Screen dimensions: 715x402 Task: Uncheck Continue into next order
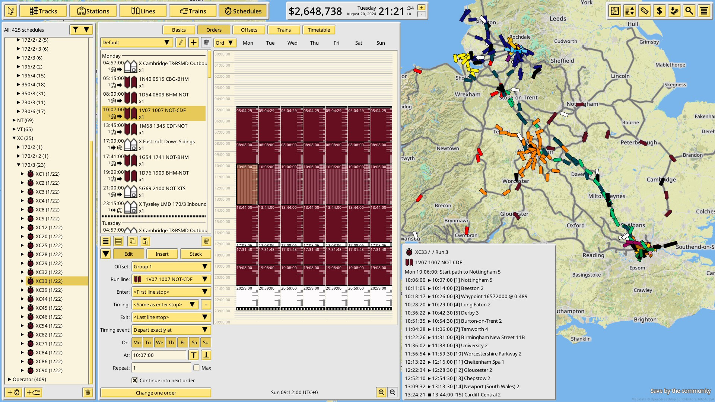point(134,380)
